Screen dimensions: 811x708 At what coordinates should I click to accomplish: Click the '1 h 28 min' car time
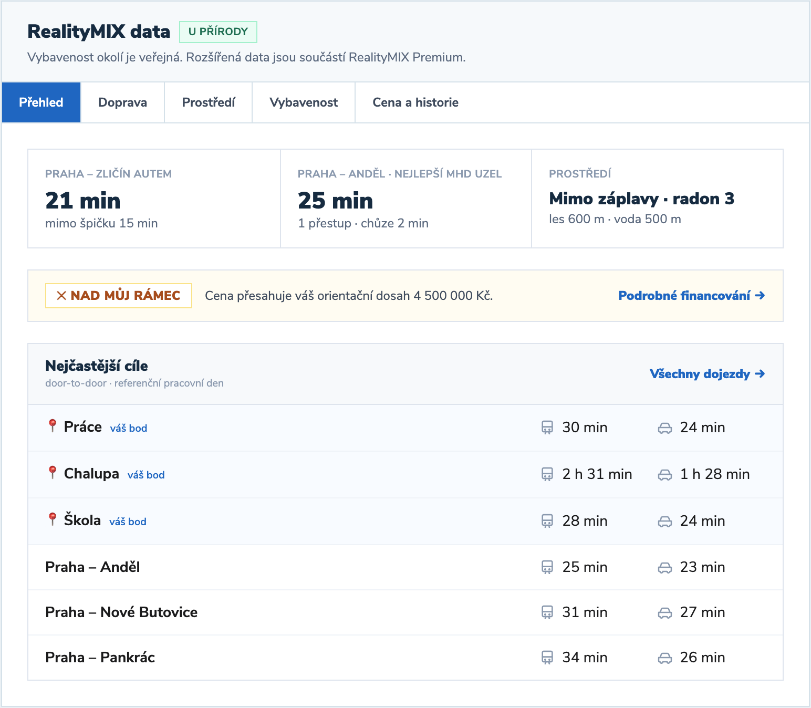tap(715, 474)
